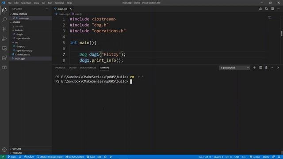Click the Build button in status bar

(x=91, y=157)
